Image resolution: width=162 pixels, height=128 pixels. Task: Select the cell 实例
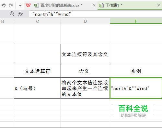point(136,71)
